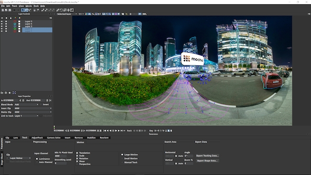Switch to the AdjustTrack tab
This screenshot has height=175, width=311.
coord(37,138)
